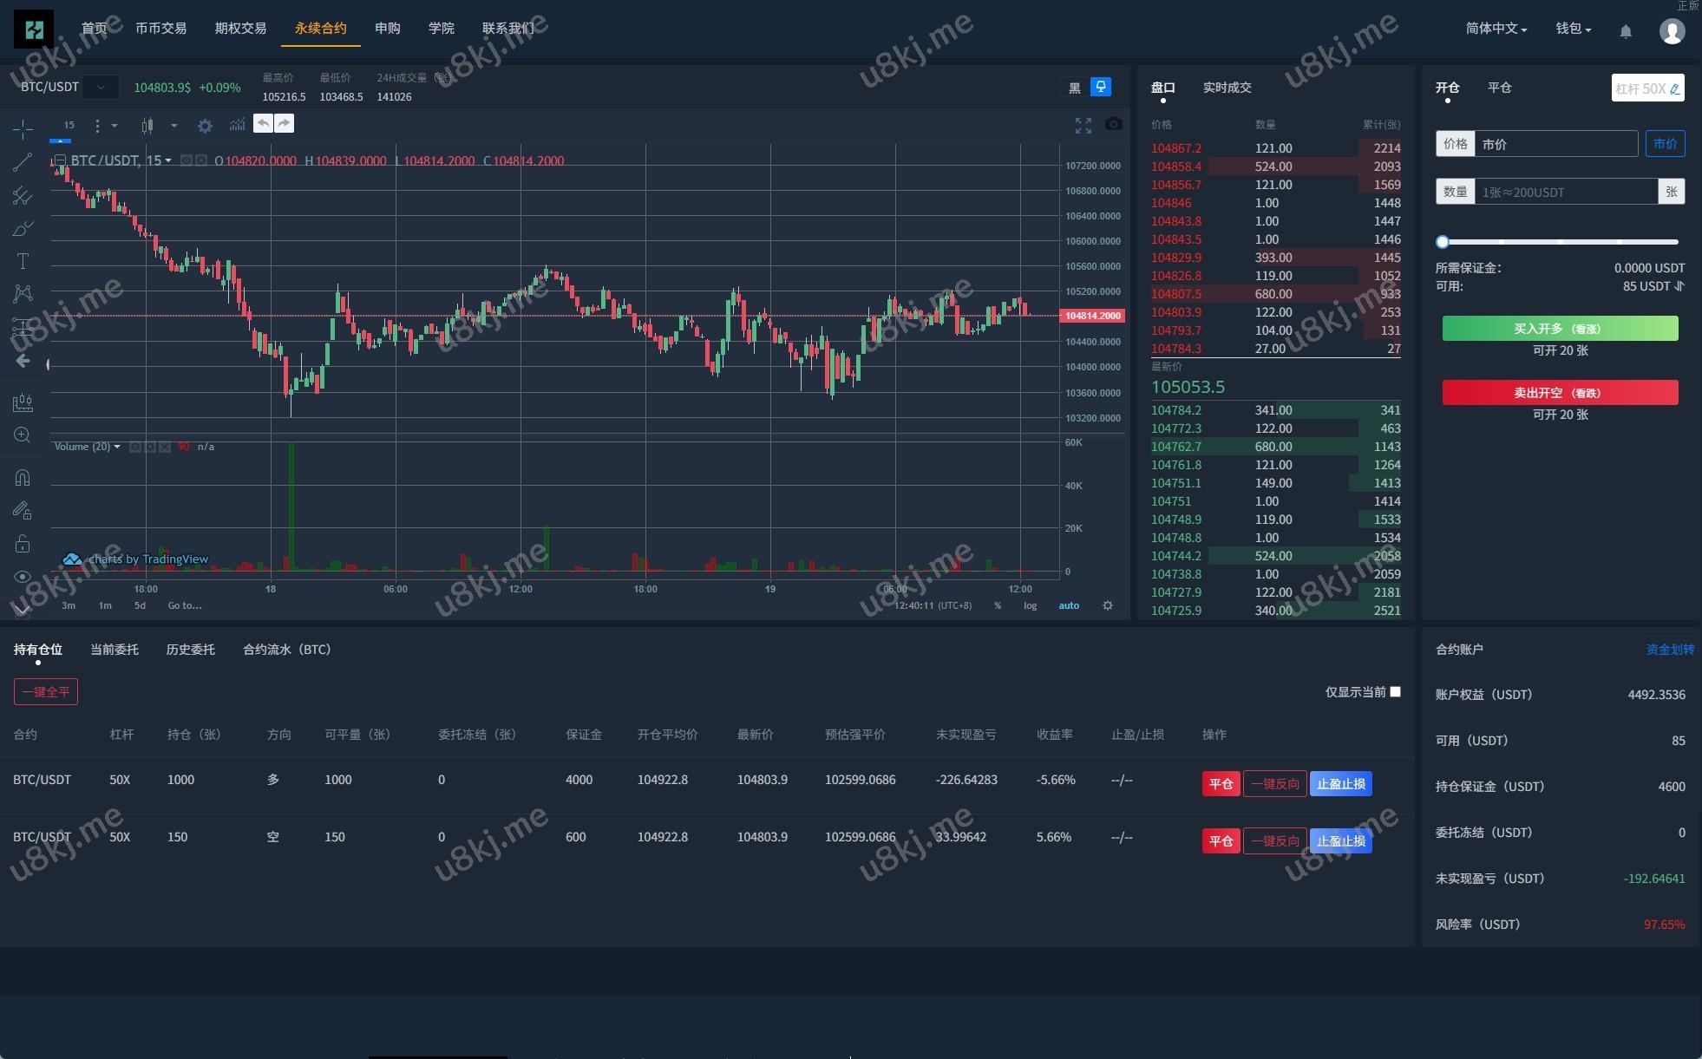Screen dimensions: 1702x1059
Task: Select the Text drawing tool
Action: (23, 261)
